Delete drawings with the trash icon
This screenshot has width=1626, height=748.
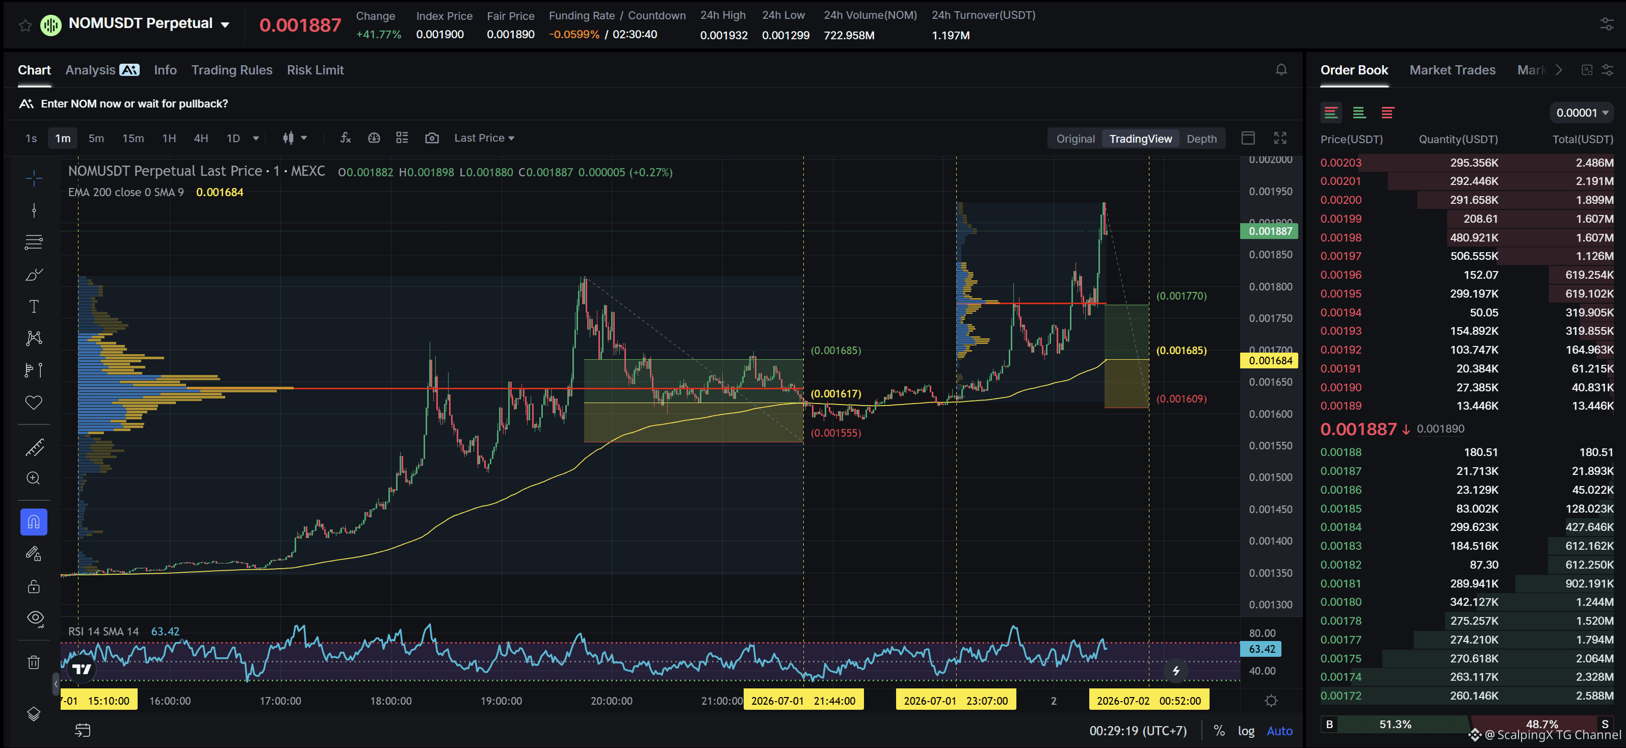click(x=34, y=662)
